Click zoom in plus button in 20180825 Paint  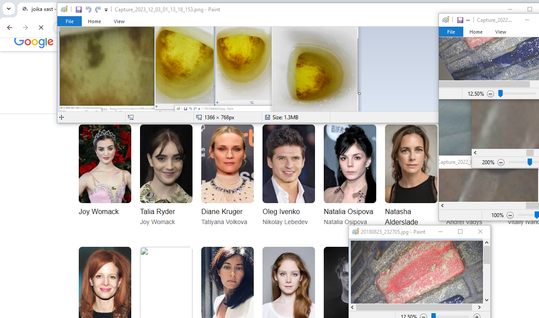pos(477,316)
